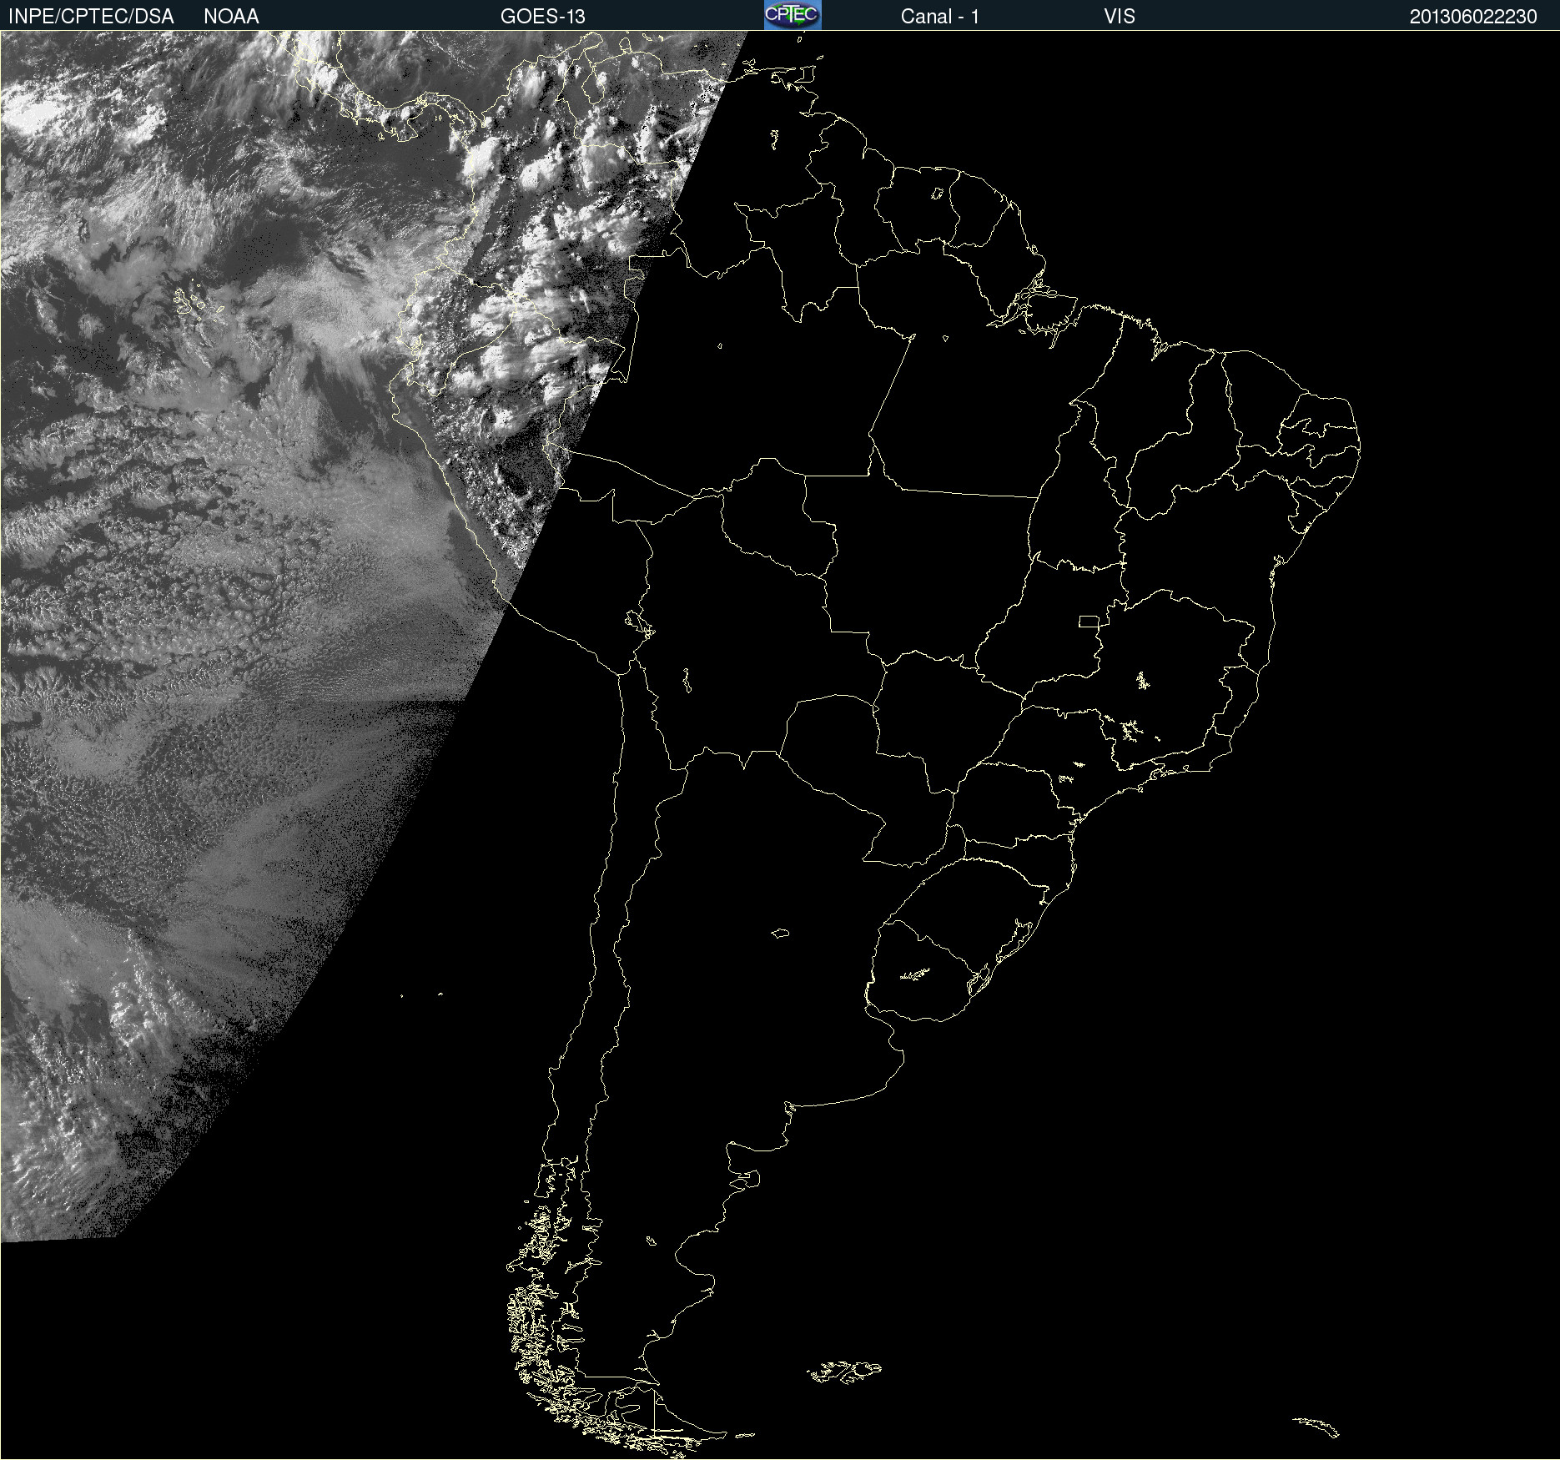Select the INPE/CPTEC/DSA header label
The image size is (1560, 1460).
(x=91, y=17)
